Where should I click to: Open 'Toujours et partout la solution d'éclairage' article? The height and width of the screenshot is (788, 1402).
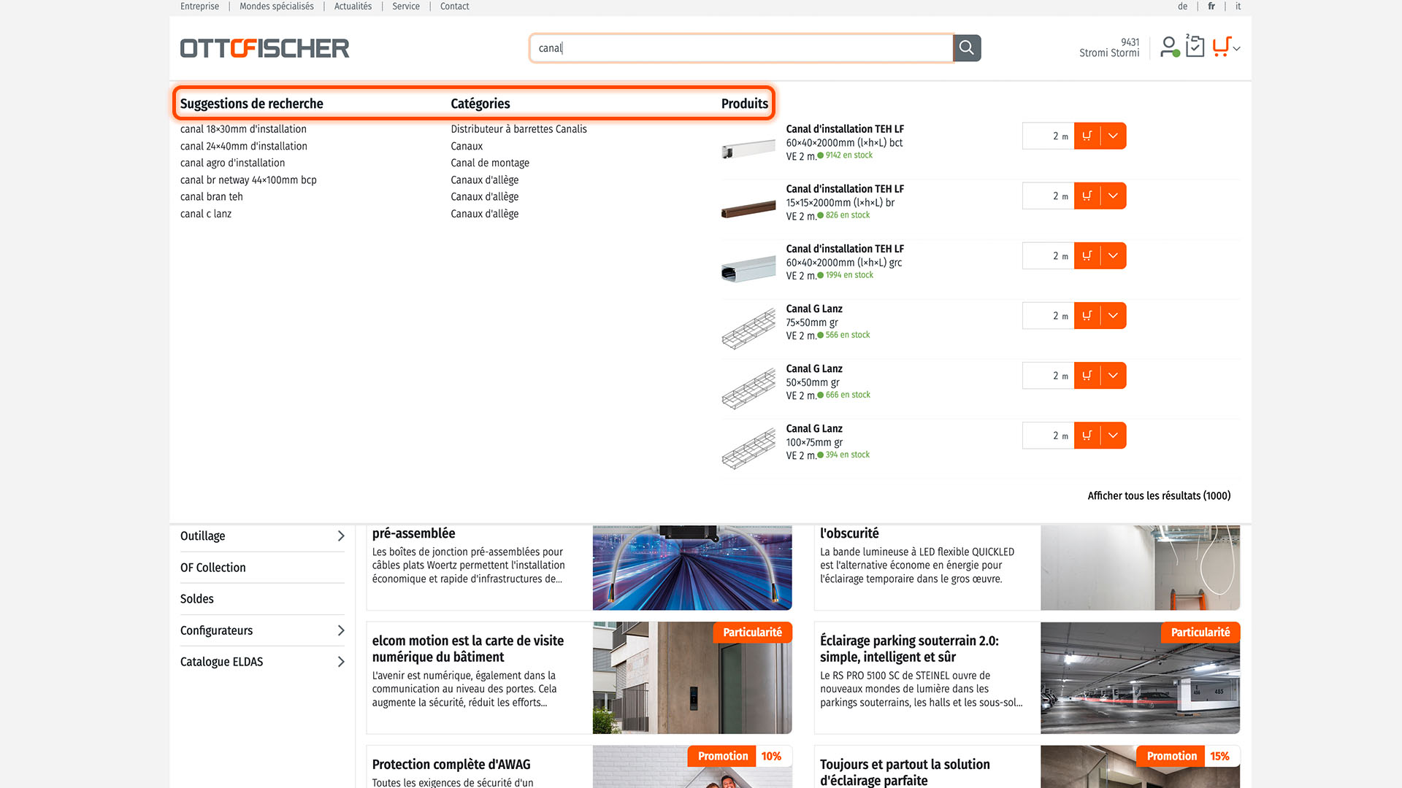[905, 772]
